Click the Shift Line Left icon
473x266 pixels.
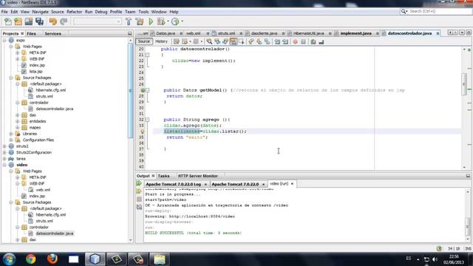coord(277,41)
